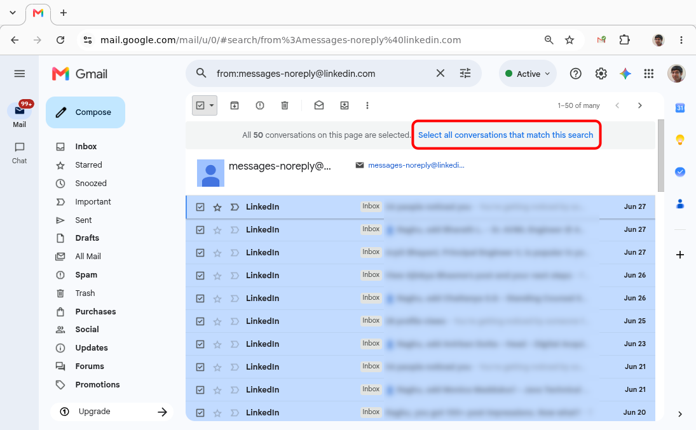The height and width of the screenshot is (430, 696).
Task: Expand the browser tab search chevron
Action: click(13, 13)
